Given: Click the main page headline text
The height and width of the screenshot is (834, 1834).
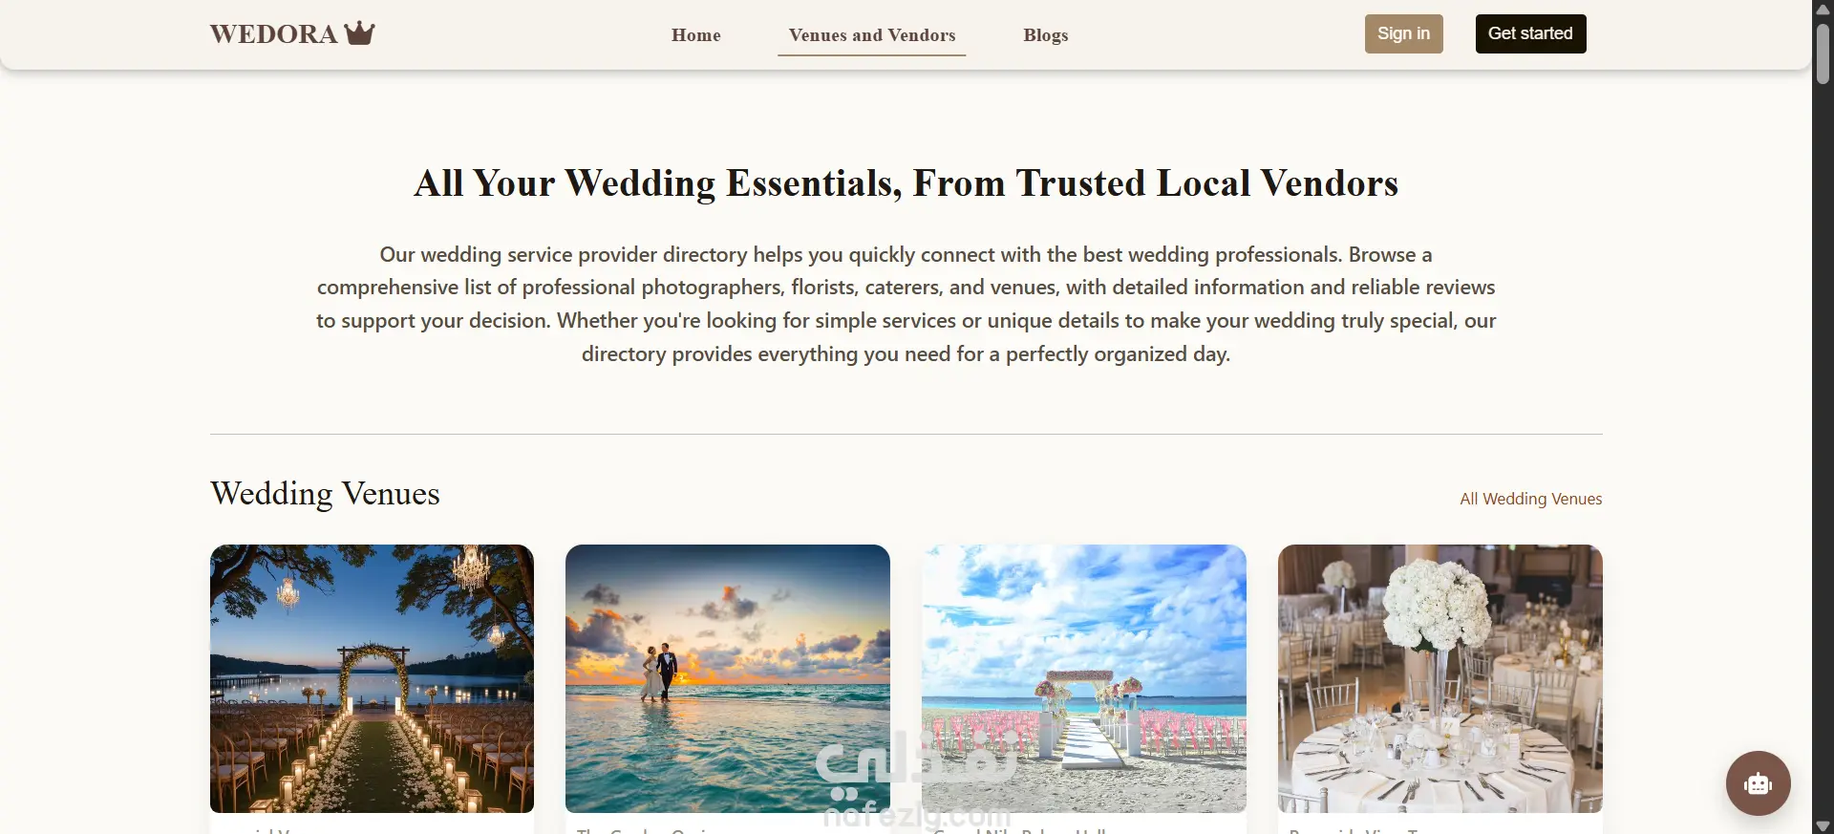Looking at the screenshot, I should 906,183.
